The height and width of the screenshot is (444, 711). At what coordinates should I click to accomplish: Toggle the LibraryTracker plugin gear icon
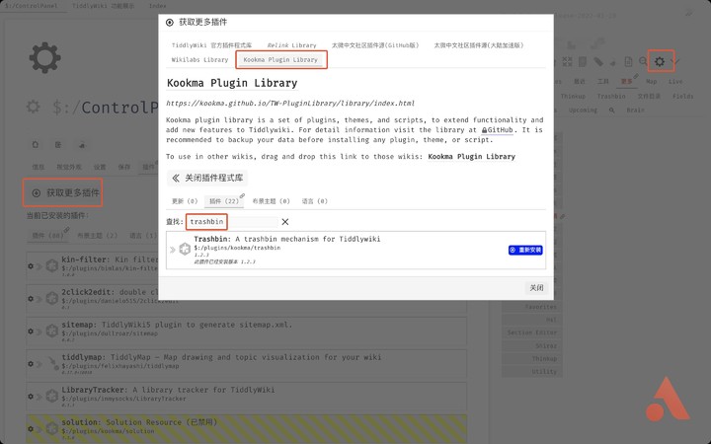tap(31, 397)
